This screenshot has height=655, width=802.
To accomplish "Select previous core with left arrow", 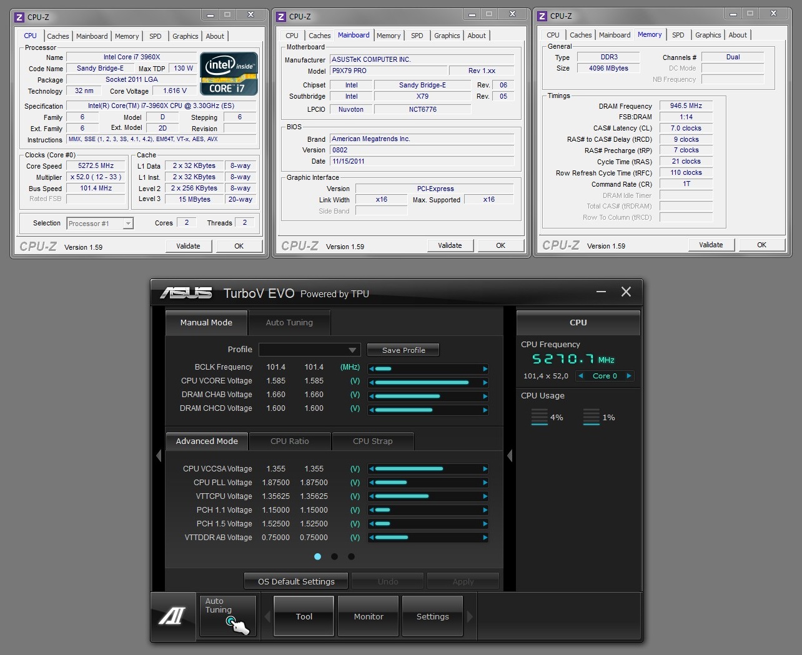I will [581, 376].
